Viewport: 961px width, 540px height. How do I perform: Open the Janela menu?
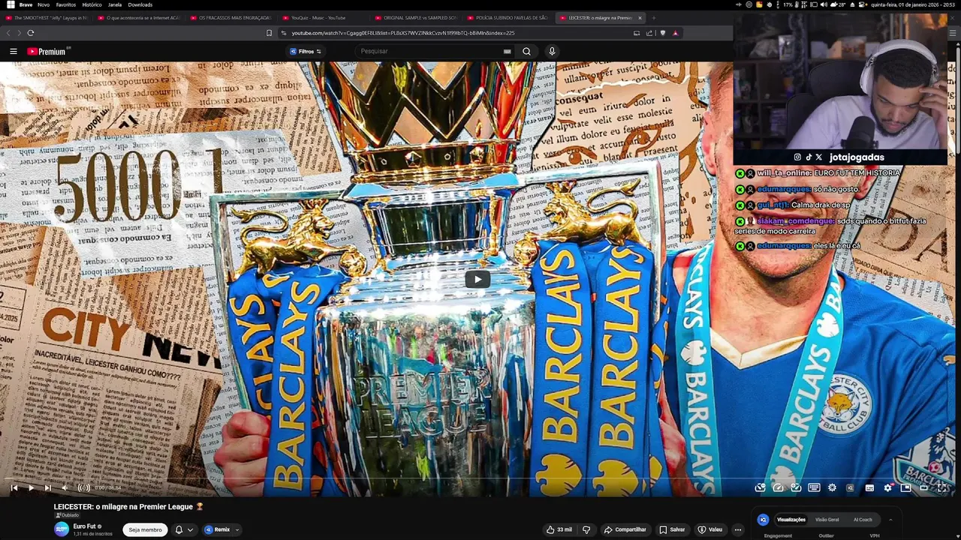pos(115,4)
